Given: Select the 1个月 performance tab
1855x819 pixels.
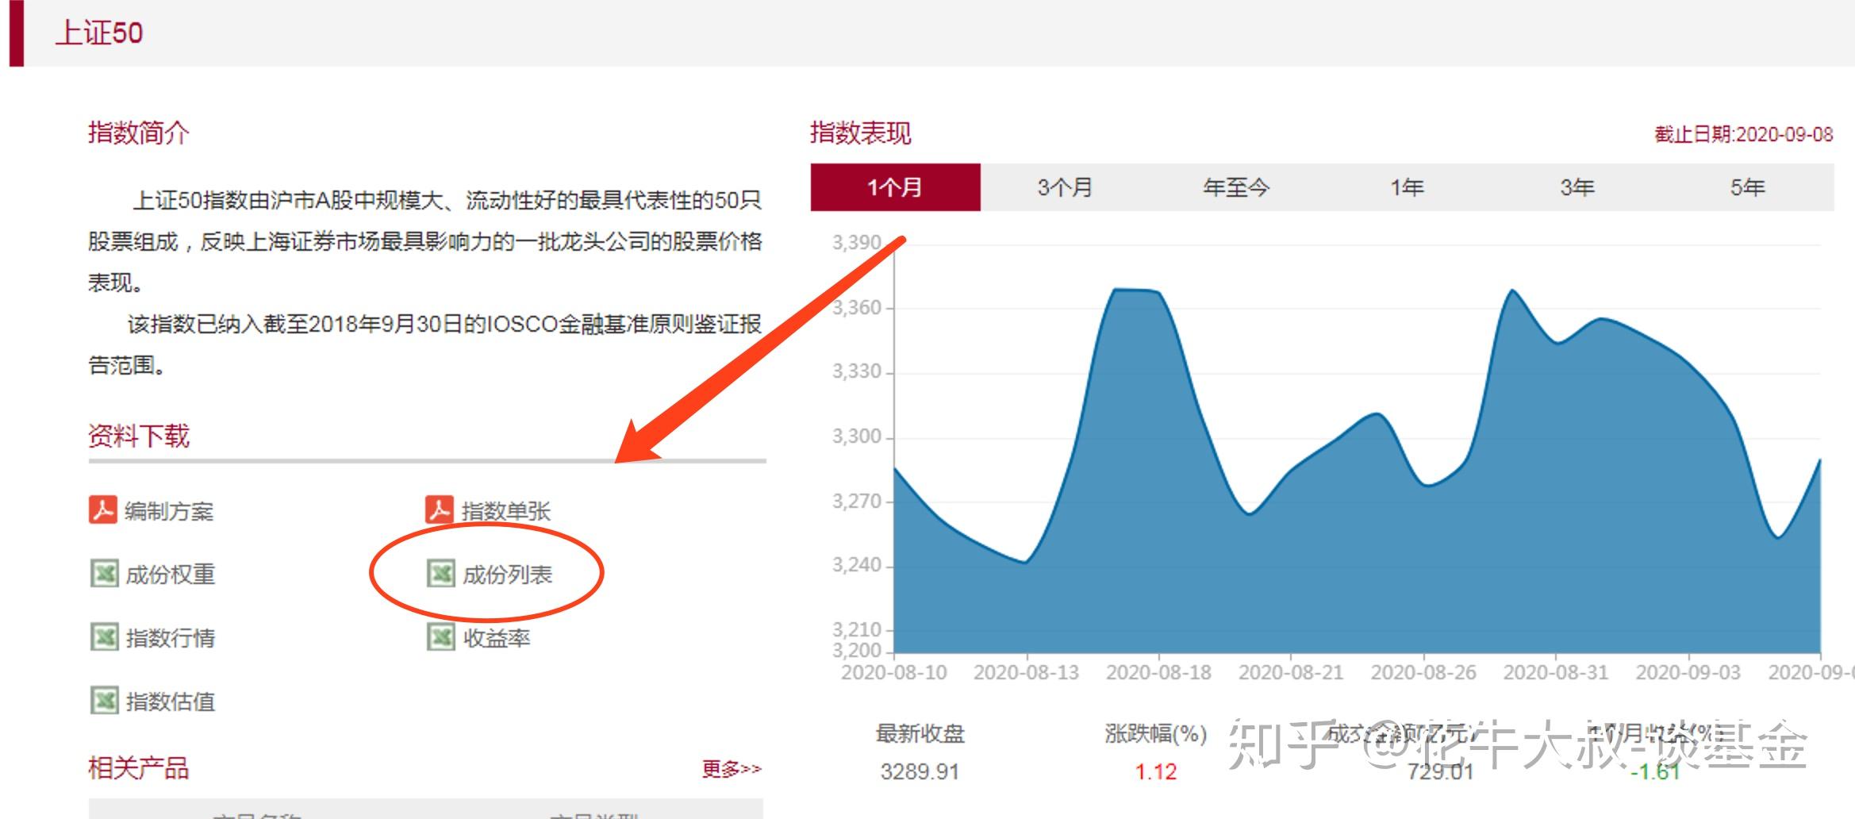Looking at the screenshot, I should point(895,187).
